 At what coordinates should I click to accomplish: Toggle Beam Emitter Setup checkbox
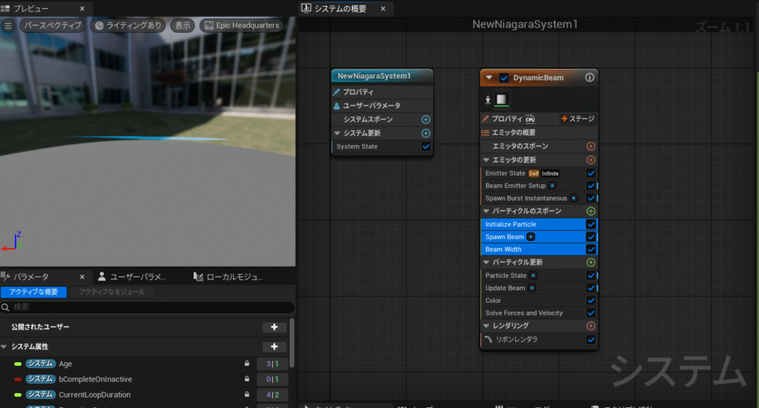(x=591, y=186)
